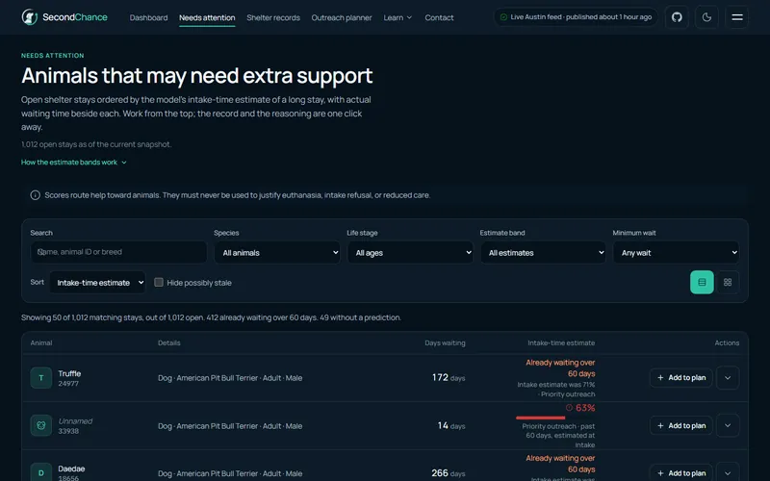Click the Details column header
770x481 pixels.
[169, 343]
